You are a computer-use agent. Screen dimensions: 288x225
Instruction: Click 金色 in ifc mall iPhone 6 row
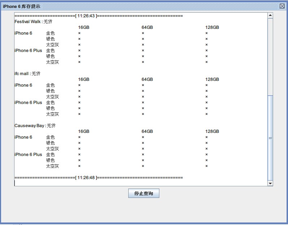pyautogui.click(x=50, y=85)
